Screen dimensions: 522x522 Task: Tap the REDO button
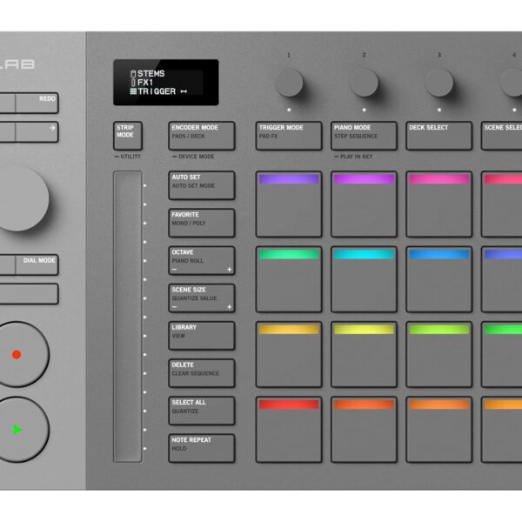[x=37, y=103]
